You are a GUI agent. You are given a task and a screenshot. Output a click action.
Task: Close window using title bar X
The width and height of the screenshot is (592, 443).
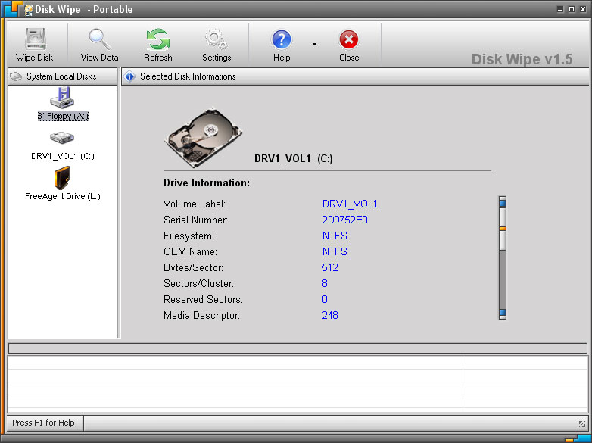[583, 9]
